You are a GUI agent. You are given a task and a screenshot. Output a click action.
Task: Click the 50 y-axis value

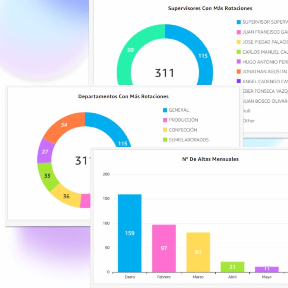click(107, 247)
